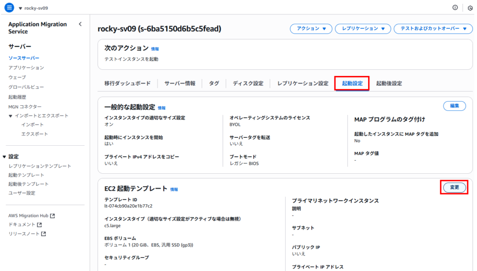Click 変更 button for EC2 launch template

click(x=455, y=187)
